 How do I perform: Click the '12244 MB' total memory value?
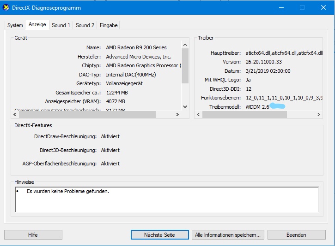point(117,93)
